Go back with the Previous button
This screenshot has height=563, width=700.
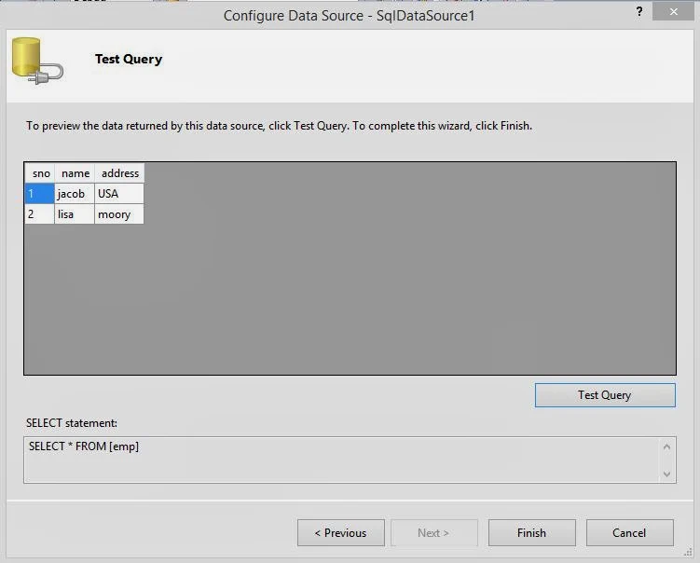340,532
